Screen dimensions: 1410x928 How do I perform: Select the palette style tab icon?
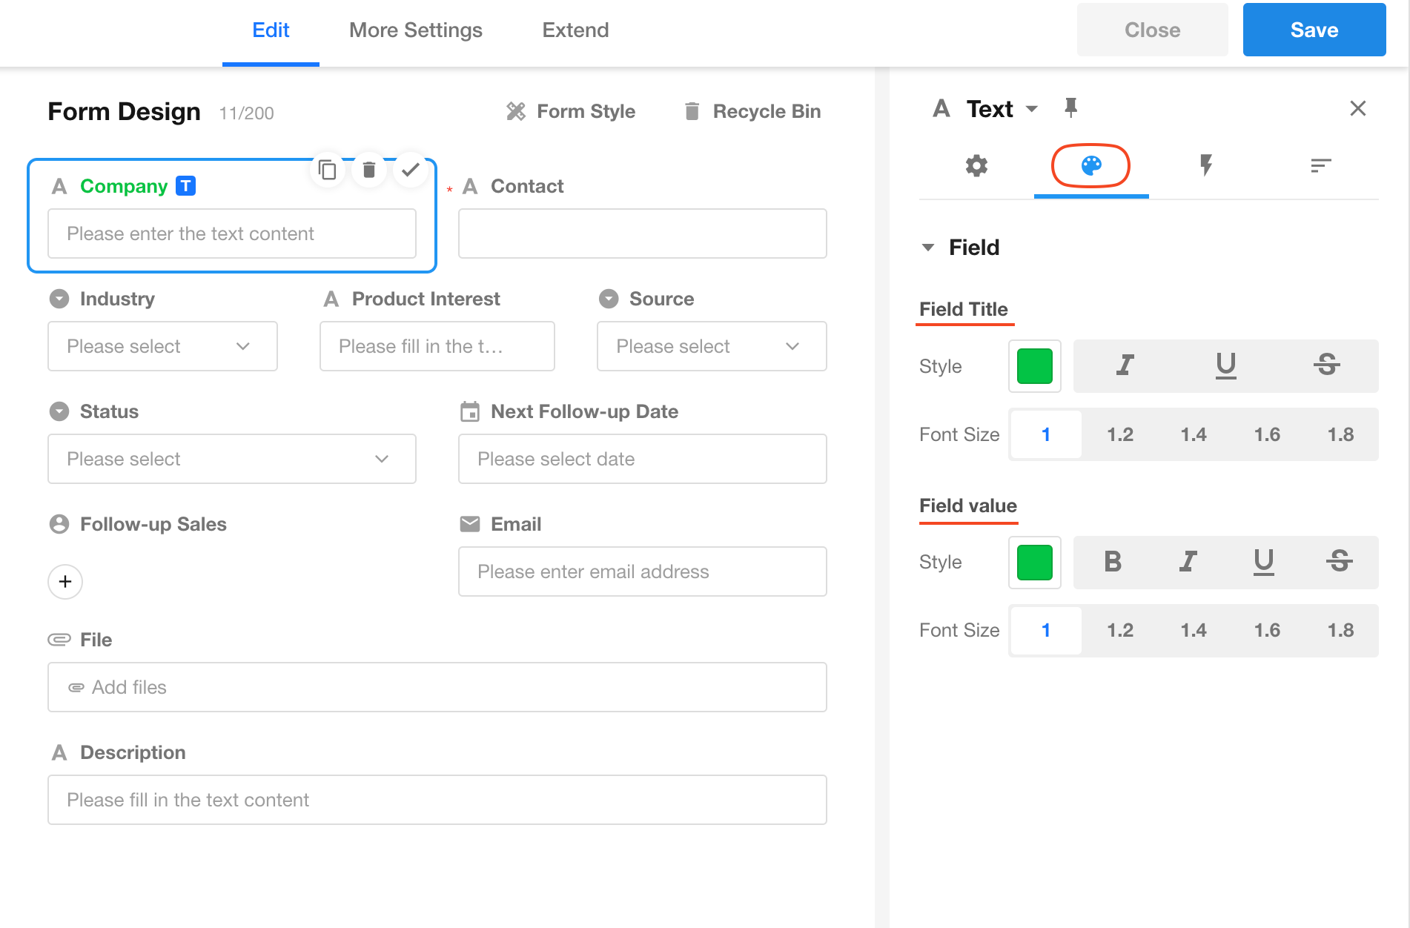click(x=1090, y=165)
